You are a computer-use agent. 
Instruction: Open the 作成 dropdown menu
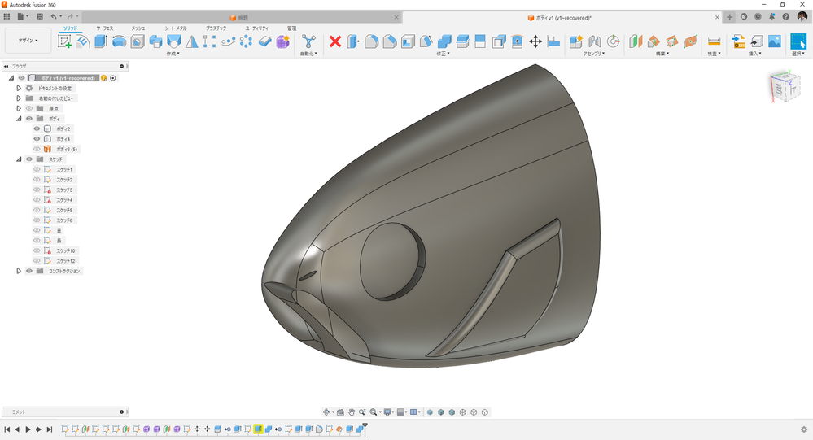coord(173,54)
